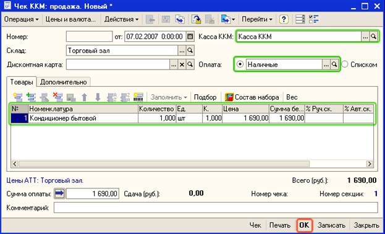Click Цены и валюта... button
Screen dimensions: 385x234
point(70,19)
